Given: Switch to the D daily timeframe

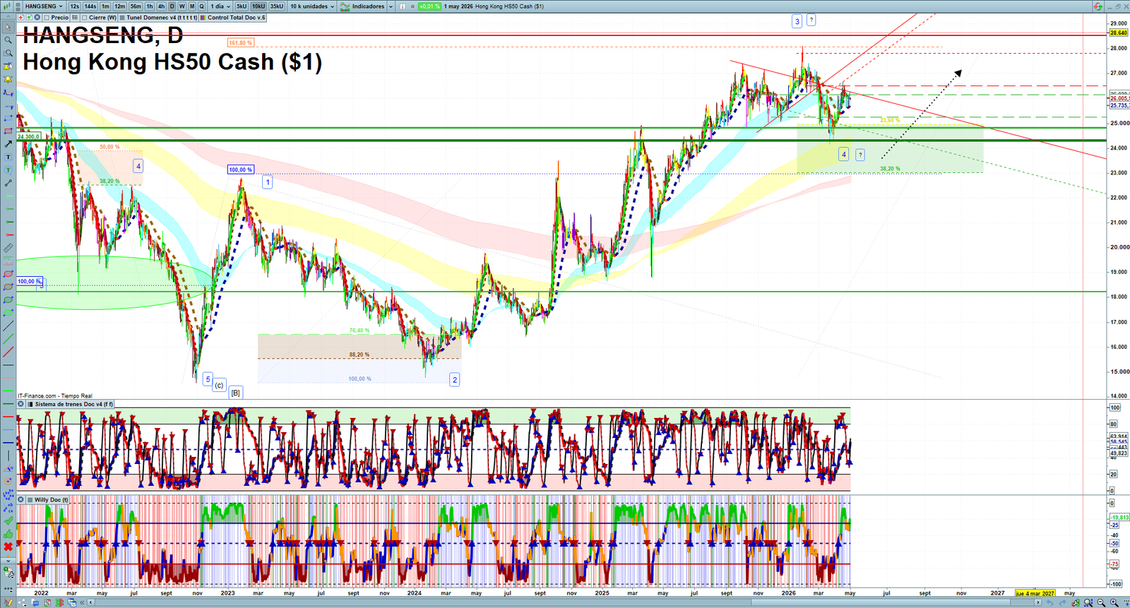Looking at the screenshot, I should (172, 6).
